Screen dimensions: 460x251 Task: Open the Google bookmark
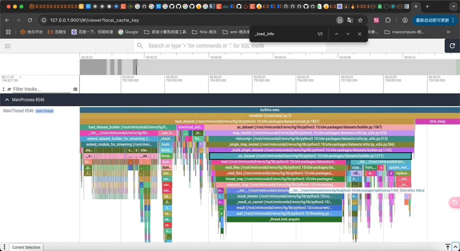(x=128, y=32)
